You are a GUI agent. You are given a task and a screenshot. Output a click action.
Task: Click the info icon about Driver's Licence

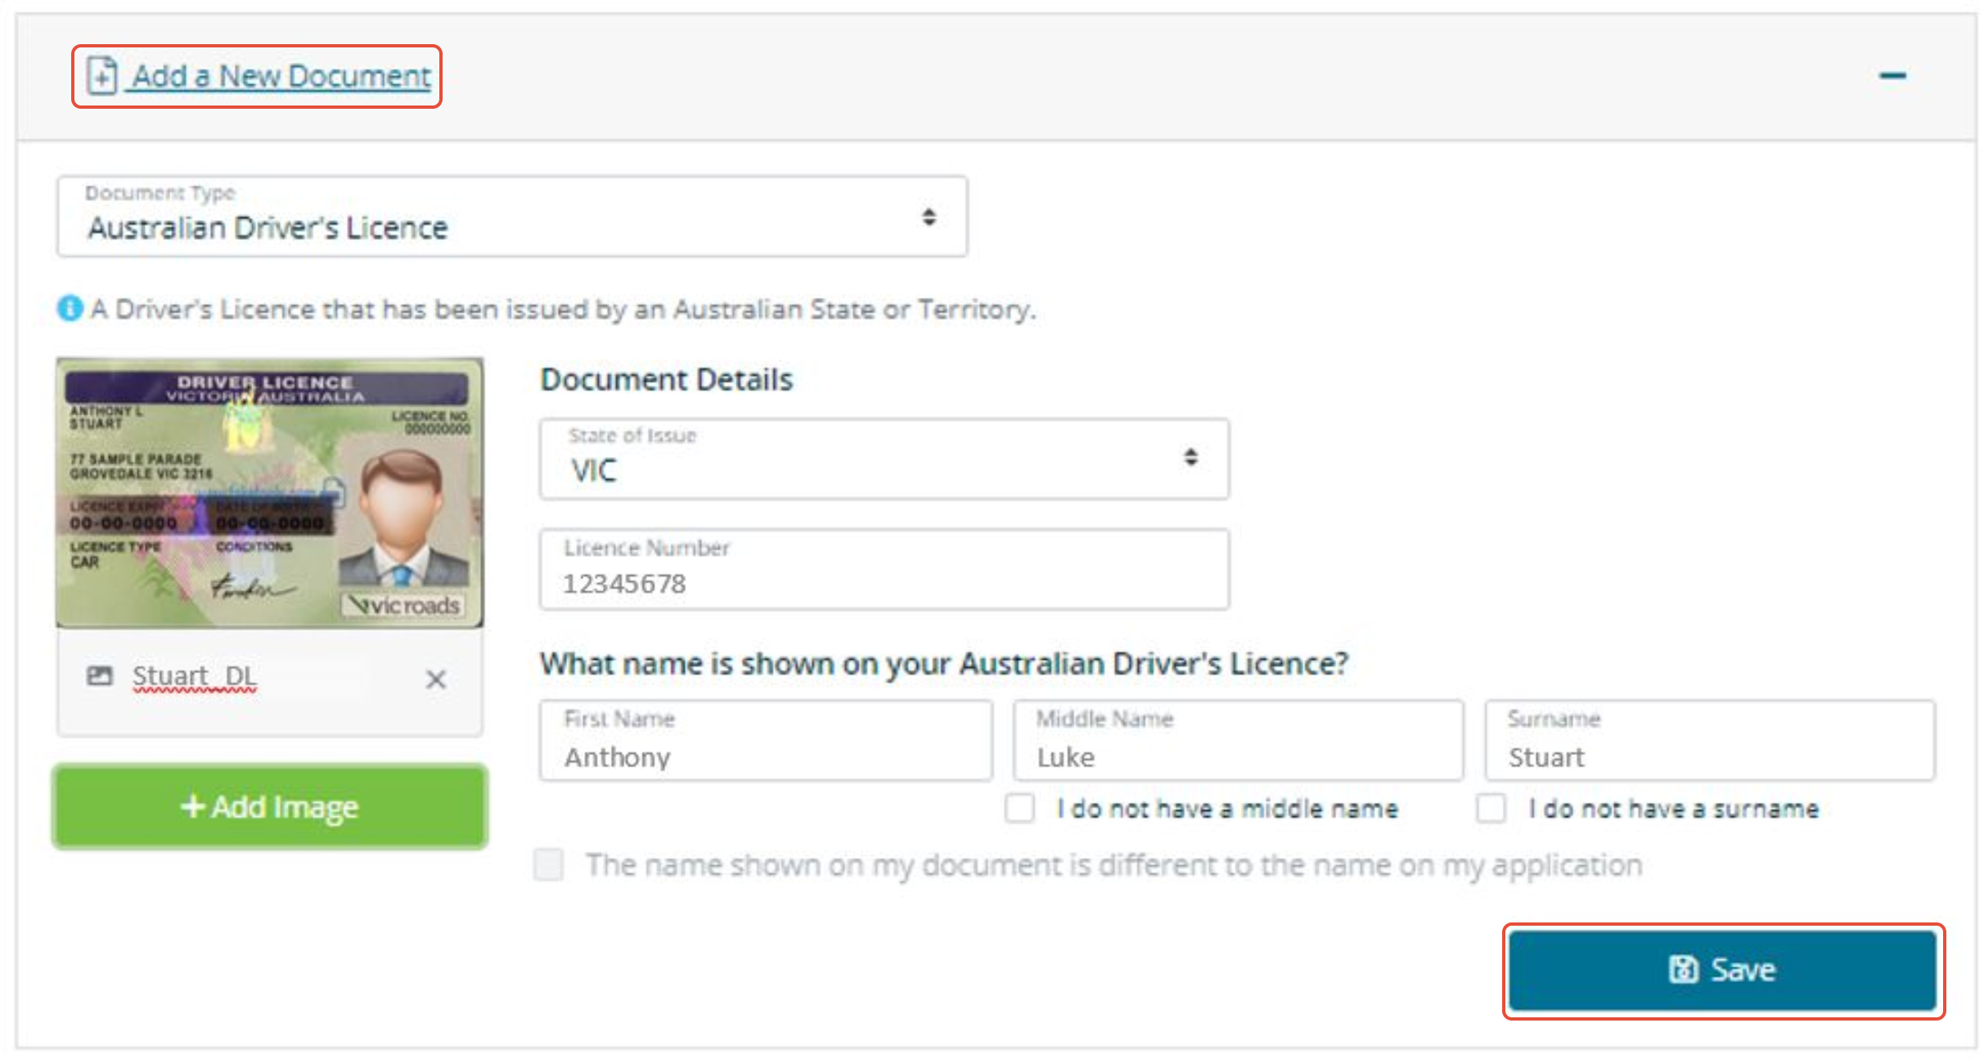click(68, 308)
